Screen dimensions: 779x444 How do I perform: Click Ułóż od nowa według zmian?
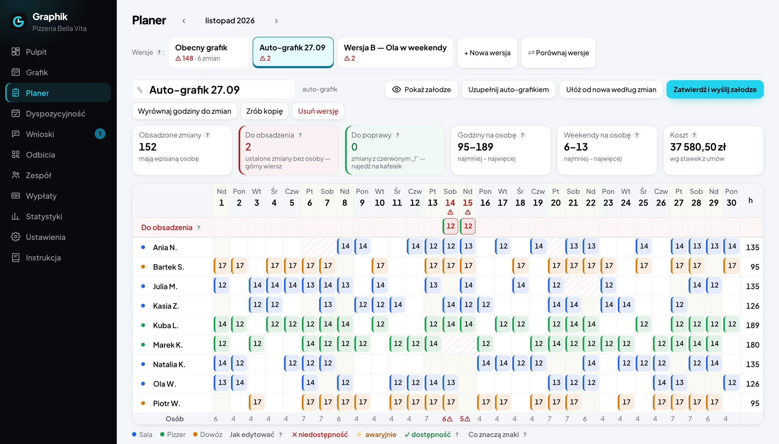coord(611,89)
